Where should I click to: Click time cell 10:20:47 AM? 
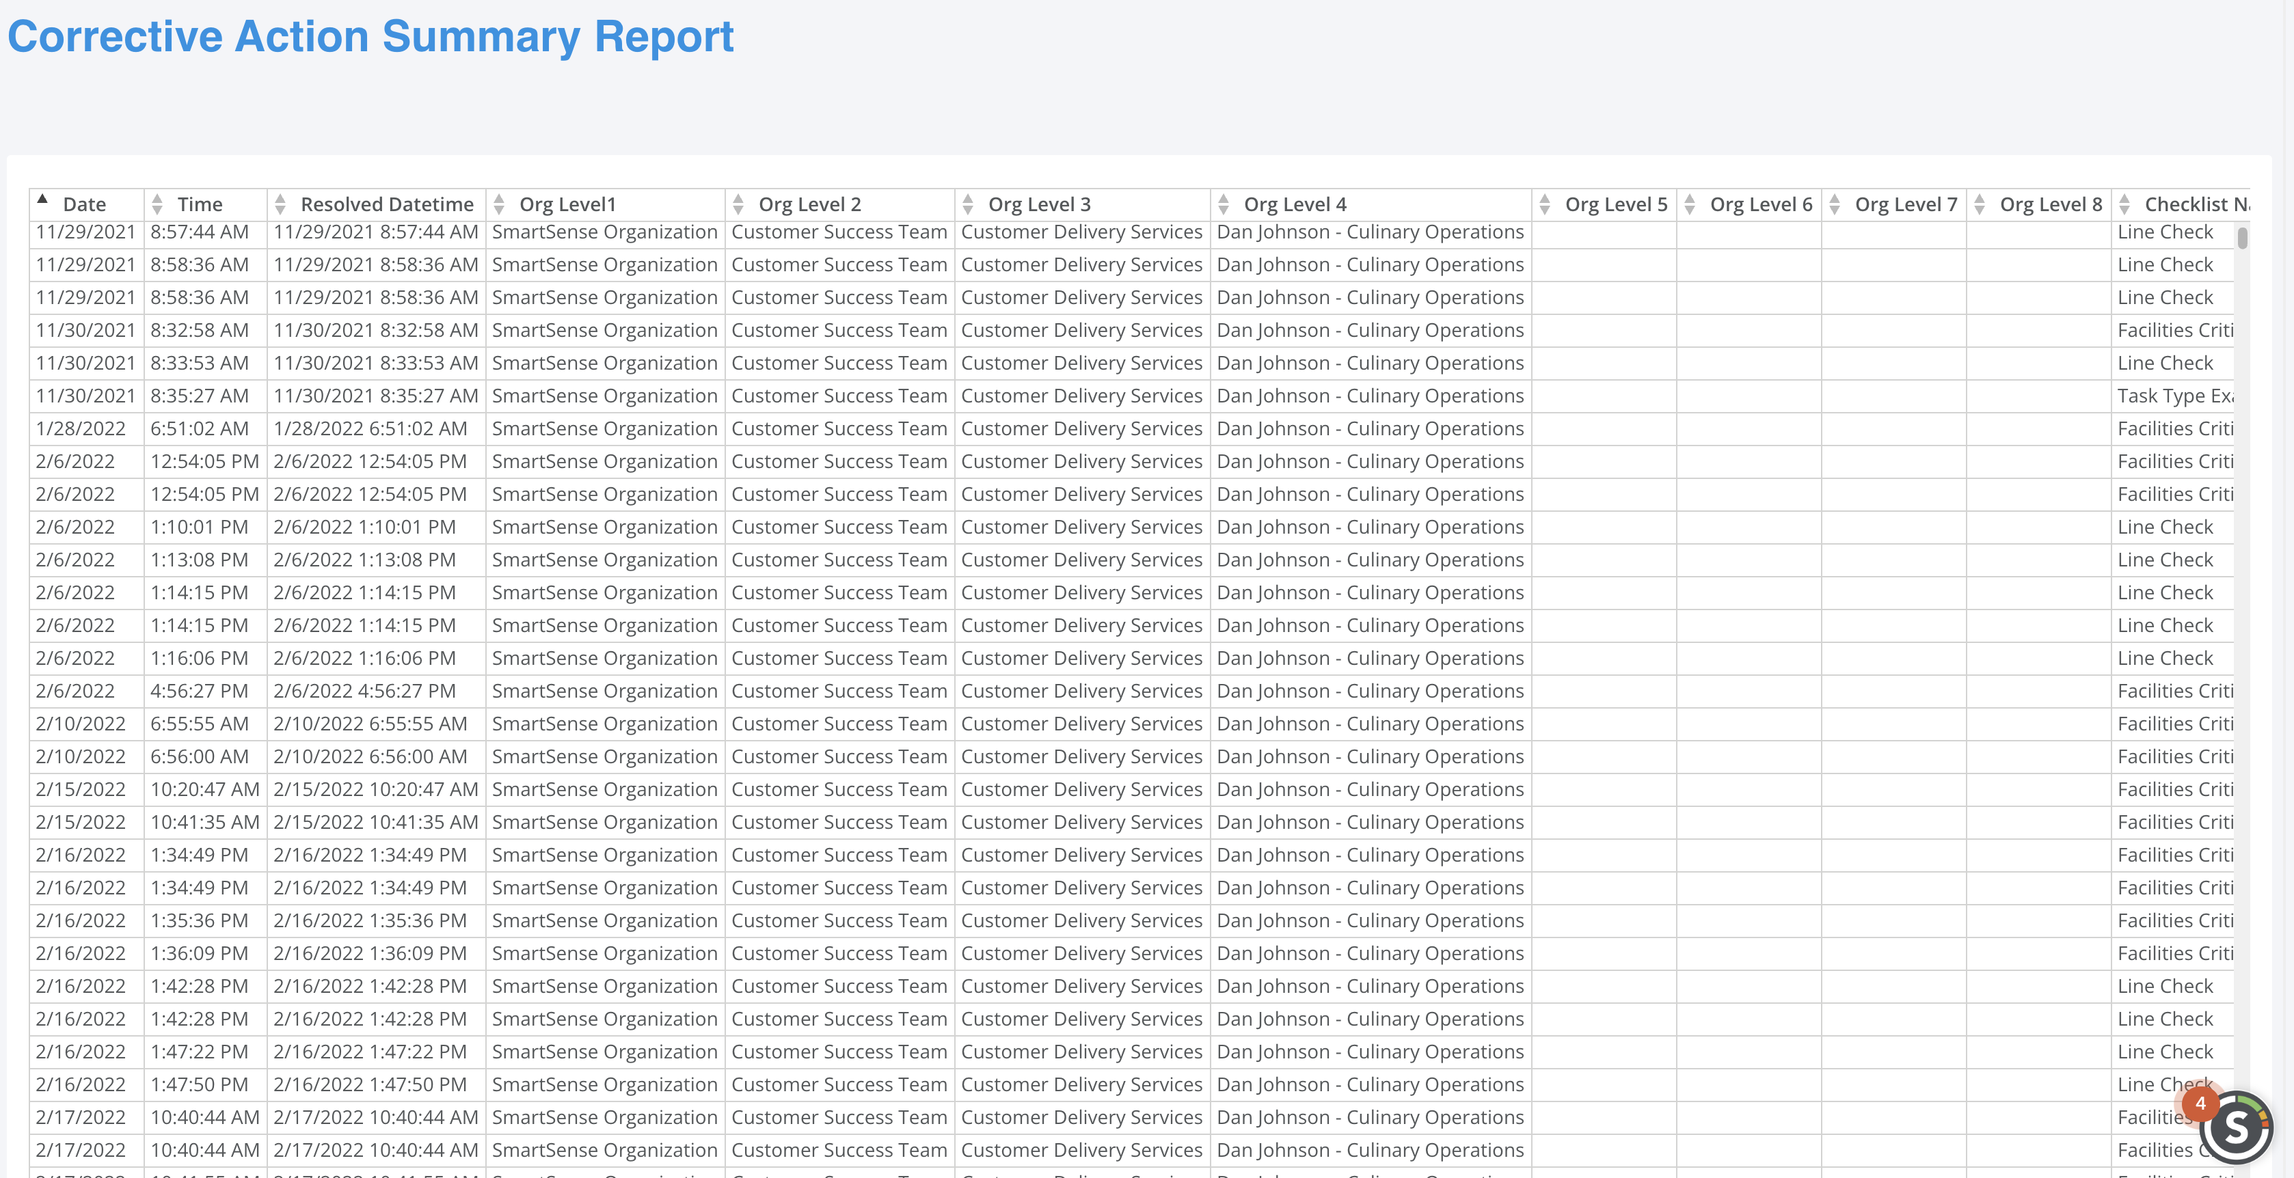(x=205, y=790)
